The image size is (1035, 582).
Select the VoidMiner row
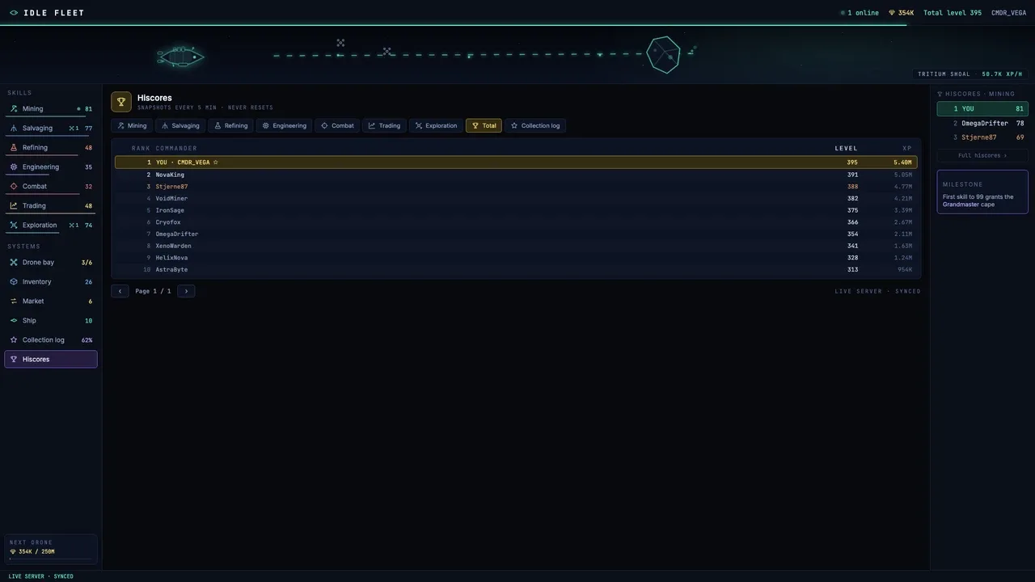pyautogui.click(x=516, y=198)
